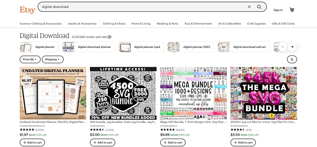Image resolution: width=317 pixels, height=147 pixels.
Task: Expand the Shipping filter dropdown
Action: [53, 60]
